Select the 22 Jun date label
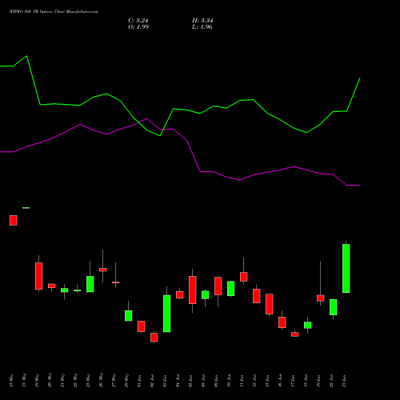Viewport: 400px width, 400px height. (331, 380)
